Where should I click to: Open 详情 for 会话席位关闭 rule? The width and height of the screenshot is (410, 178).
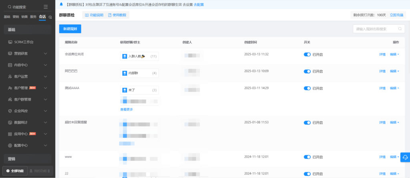[382, 54]
